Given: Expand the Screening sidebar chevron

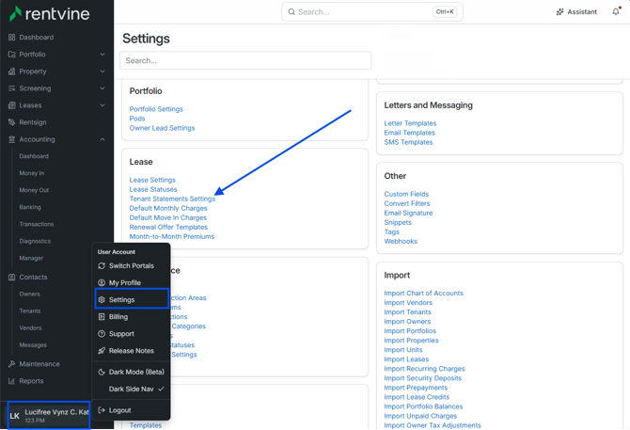Looking at the screenshot, I should 102,88.
